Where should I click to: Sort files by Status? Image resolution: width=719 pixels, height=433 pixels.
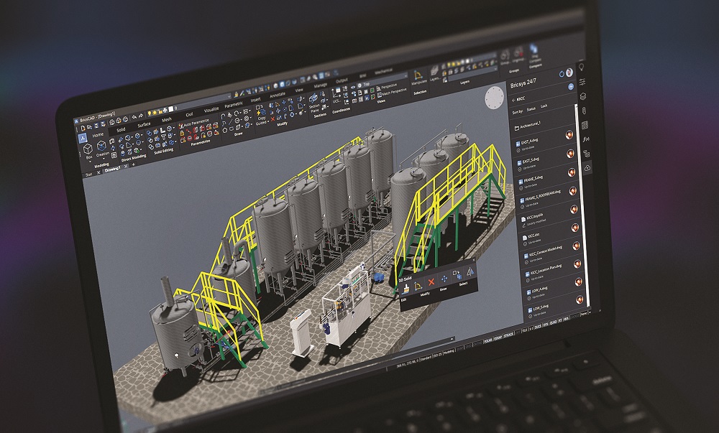531,110
